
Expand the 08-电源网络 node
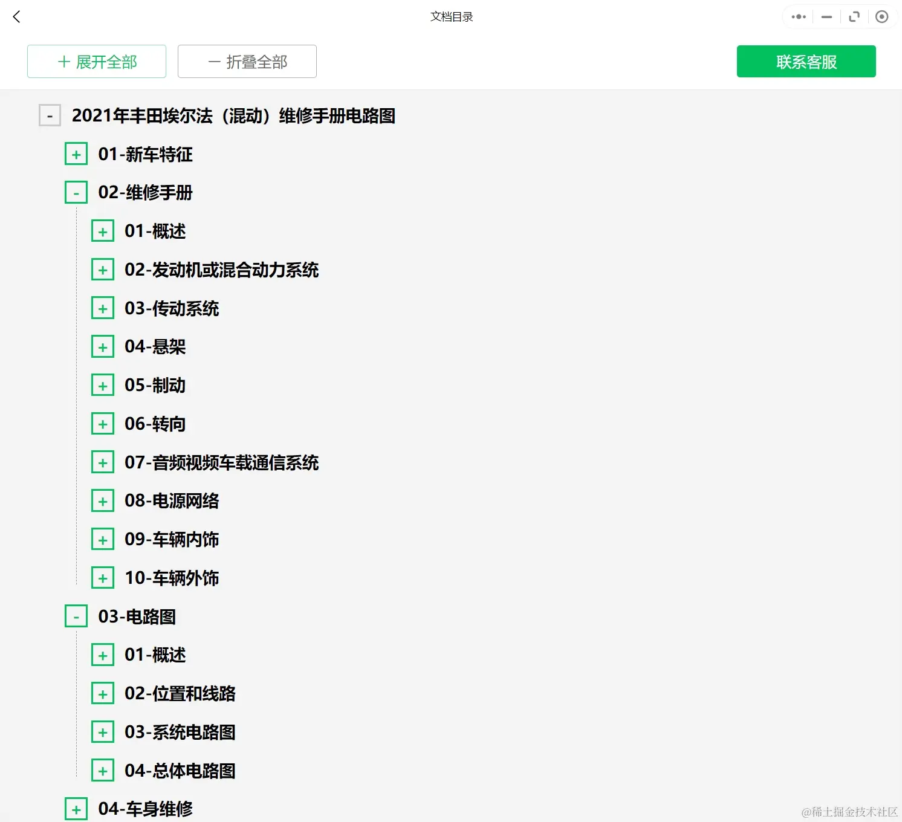(103, 500)
